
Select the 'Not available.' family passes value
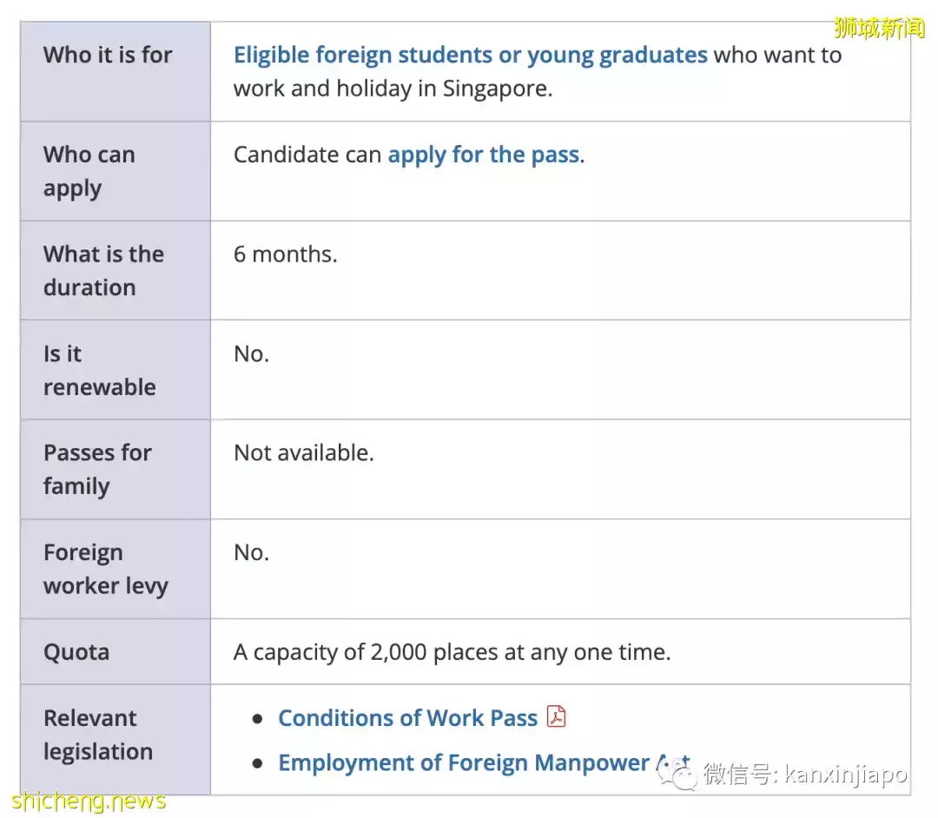click(303, 453)
